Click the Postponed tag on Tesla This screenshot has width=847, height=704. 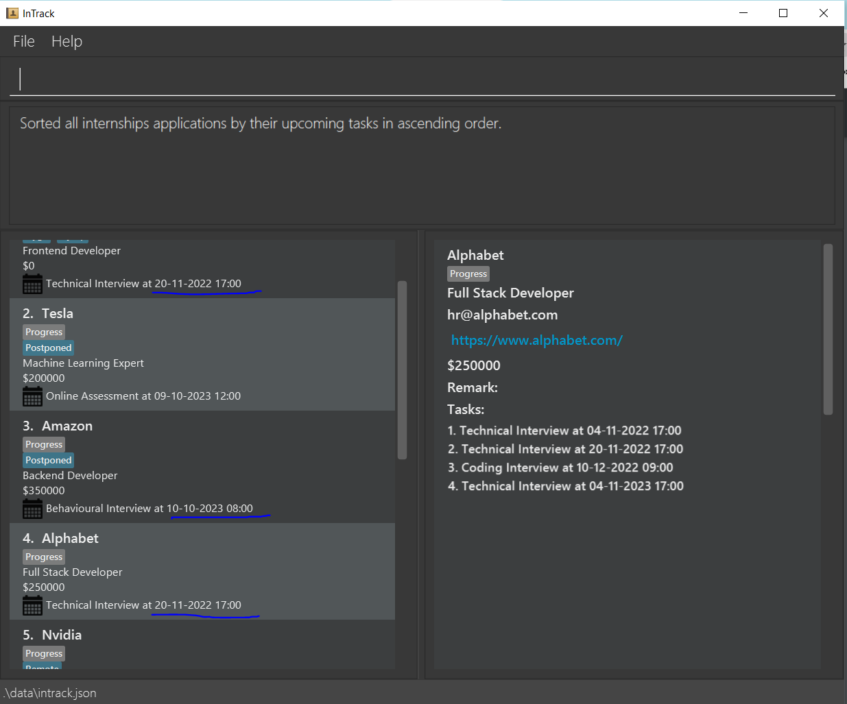click(x=49, y=348)
